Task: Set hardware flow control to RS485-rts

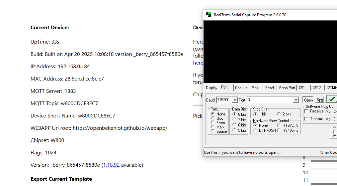Action: point(279,130)
